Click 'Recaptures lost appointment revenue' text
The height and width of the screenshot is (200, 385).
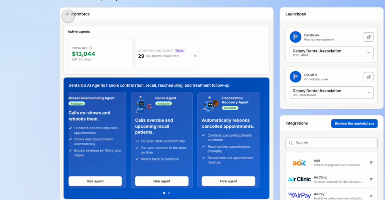tap(230, 160)
